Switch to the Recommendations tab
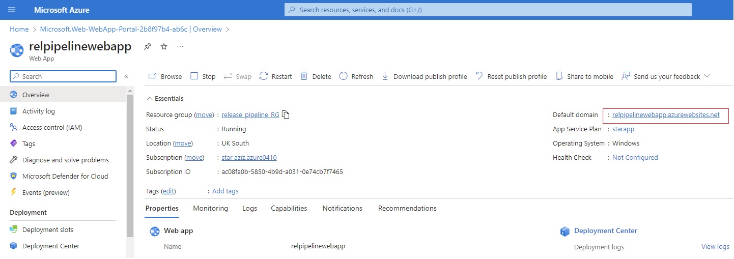This screenshot has width=734, height=259. (407, 209)
